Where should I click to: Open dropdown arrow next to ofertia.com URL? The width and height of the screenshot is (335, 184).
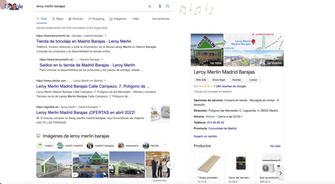click(105, 81)
